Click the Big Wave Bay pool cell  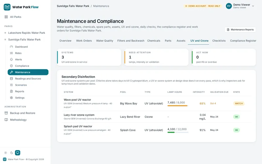[128, 103]
